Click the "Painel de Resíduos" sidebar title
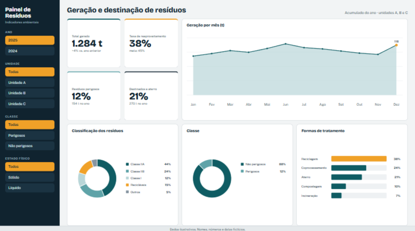This screenshot has height=231, width=415. coord(18,13)
